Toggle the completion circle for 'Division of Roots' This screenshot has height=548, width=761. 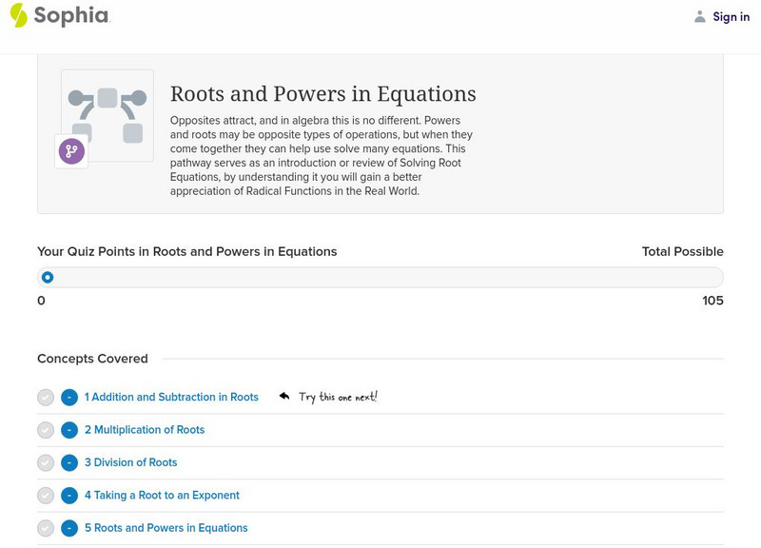[46, 462]
